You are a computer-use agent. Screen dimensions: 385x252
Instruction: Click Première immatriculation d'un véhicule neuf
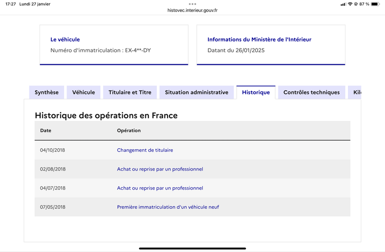point(168,207)
